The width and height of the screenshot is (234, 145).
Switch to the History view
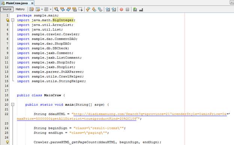[x=20, y=9]
